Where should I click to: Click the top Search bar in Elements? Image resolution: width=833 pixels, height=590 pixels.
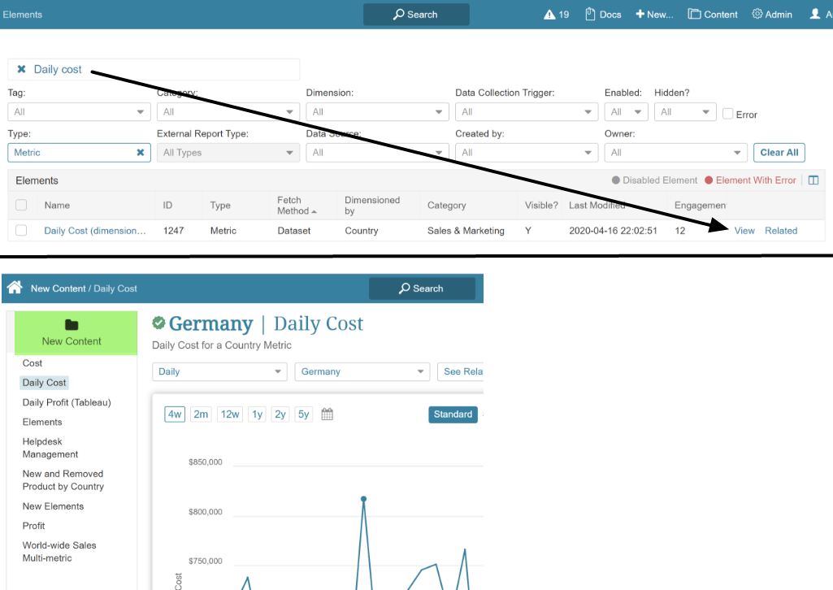416,15
